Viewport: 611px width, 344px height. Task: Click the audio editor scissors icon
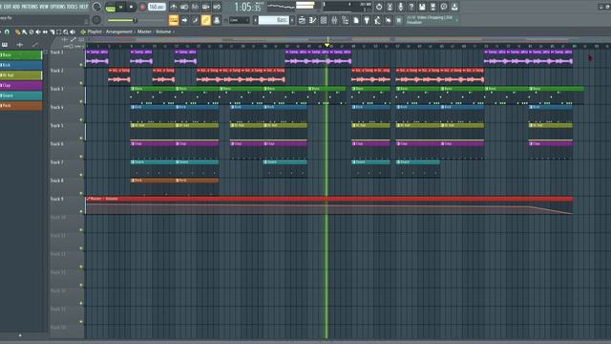(x=390, y=7)
